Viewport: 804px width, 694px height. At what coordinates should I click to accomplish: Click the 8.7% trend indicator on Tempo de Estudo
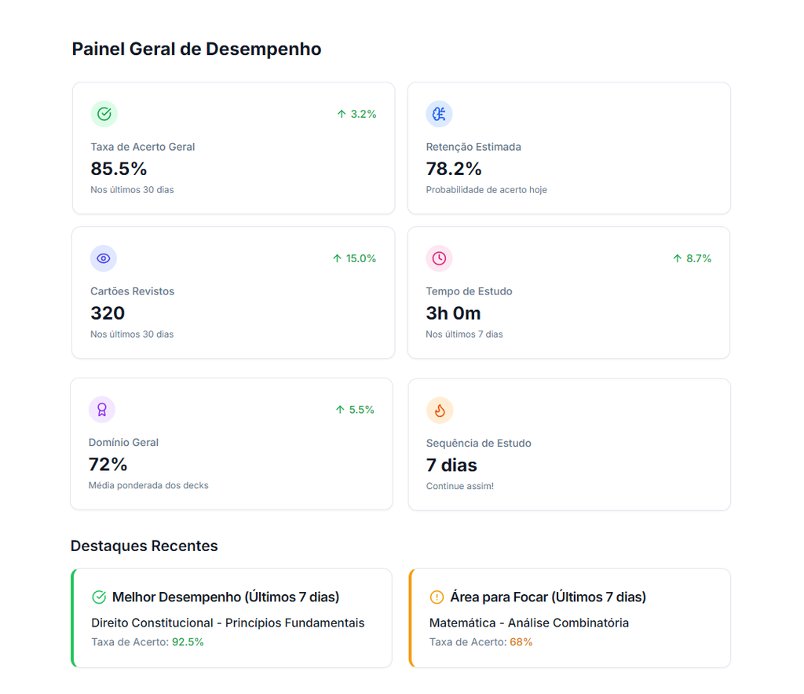692,258
